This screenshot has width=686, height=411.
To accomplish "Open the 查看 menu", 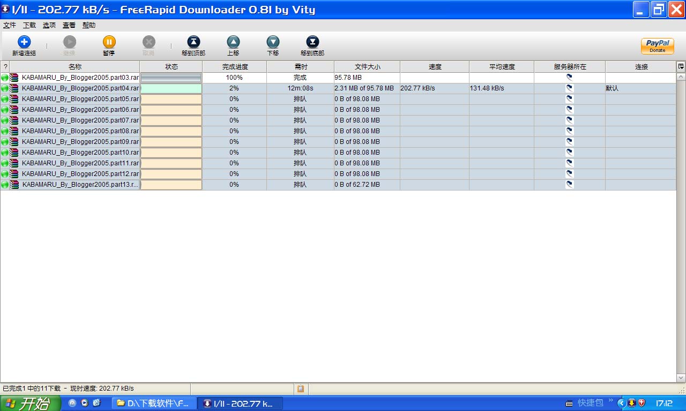I will [69, 25].
